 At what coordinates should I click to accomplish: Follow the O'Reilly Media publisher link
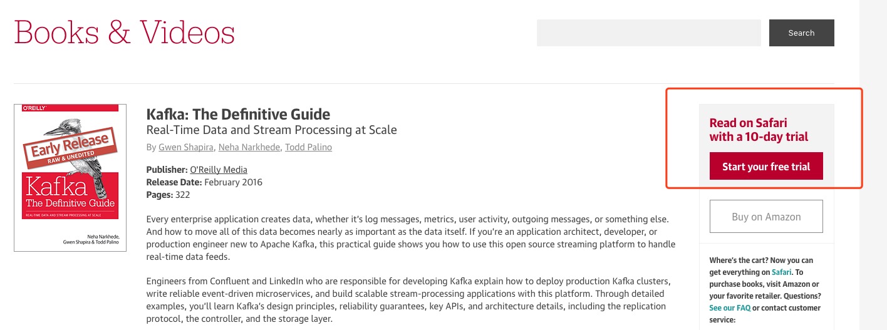pyautogui.click(x=218, y=170)
